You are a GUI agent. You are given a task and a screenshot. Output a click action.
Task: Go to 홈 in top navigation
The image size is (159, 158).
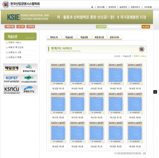(x=92, y=7)
